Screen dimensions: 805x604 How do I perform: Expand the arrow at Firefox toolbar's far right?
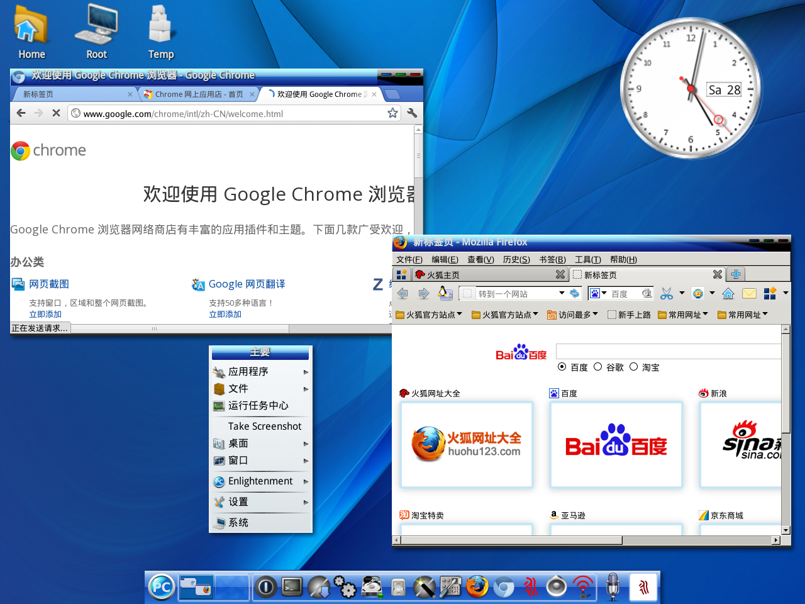(x=786, y=293)
